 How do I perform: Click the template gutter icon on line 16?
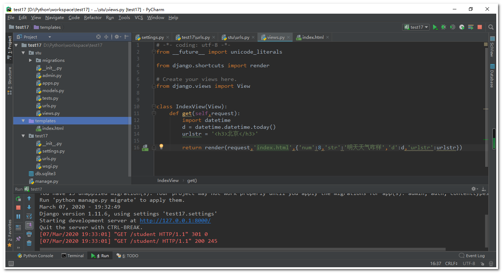pyautogui.click(x=145, y=147)
